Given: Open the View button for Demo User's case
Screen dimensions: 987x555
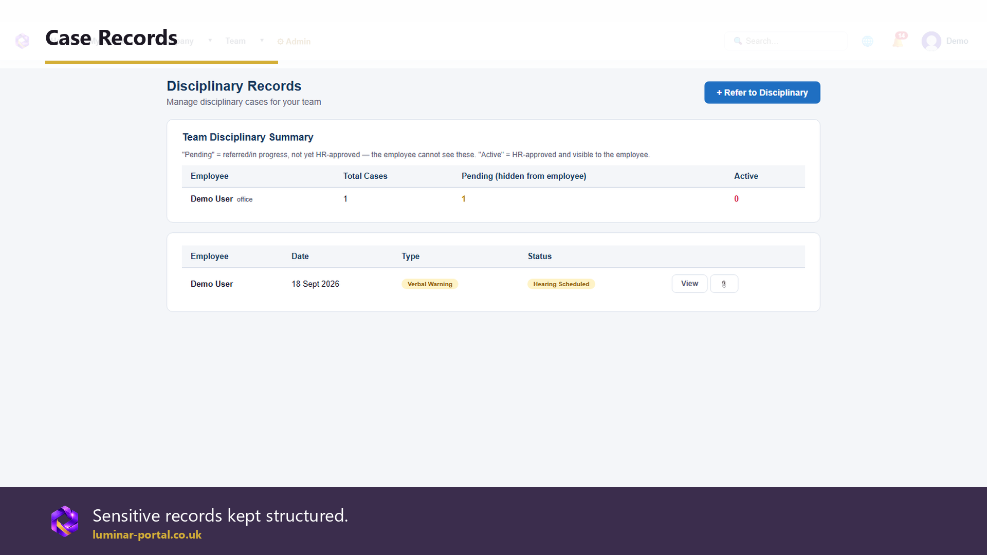Looking at the screenshot, I should coord(689,284).
